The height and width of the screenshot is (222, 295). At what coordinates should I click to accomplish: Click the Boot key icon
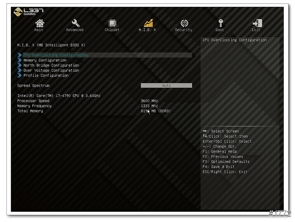220,23
